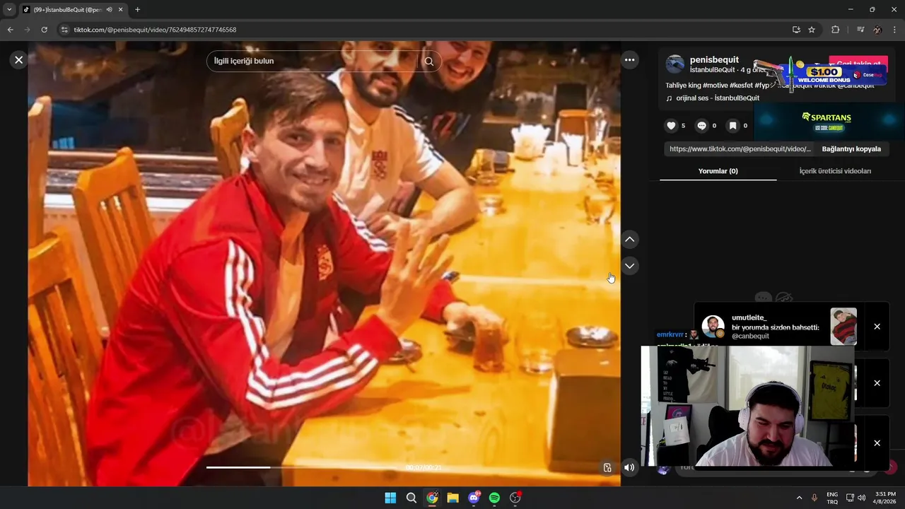
Task: Go to the next video with down chevron
Action: point(630,266)
